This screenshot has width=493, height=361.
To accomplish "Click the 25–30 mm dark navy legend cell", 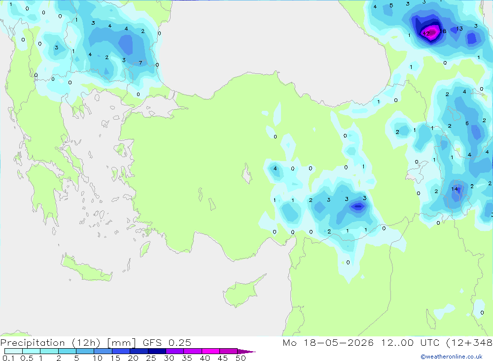I will point(157,351).
